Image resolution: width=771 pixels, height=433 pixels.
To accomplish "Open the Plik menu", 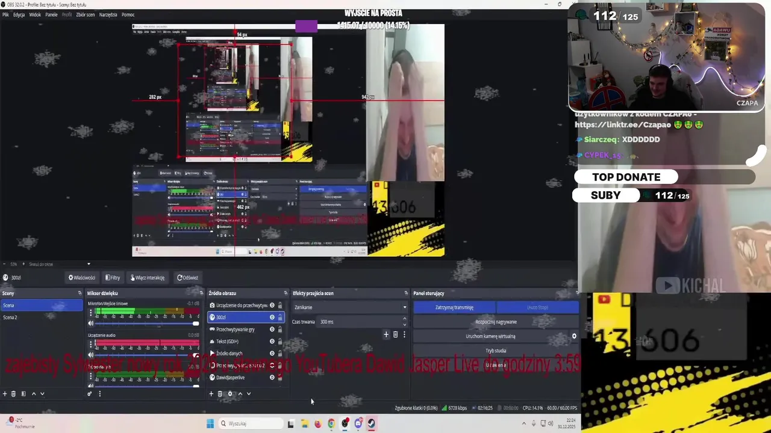I will coord(5,14).
